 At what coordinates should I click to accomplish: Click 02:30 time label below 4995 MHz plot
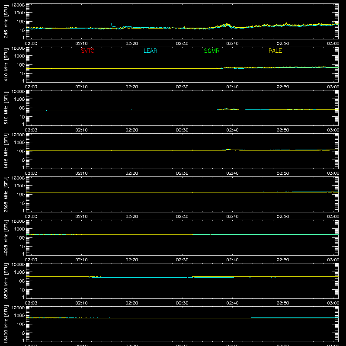pyautogui.click(x=182, y=260)
